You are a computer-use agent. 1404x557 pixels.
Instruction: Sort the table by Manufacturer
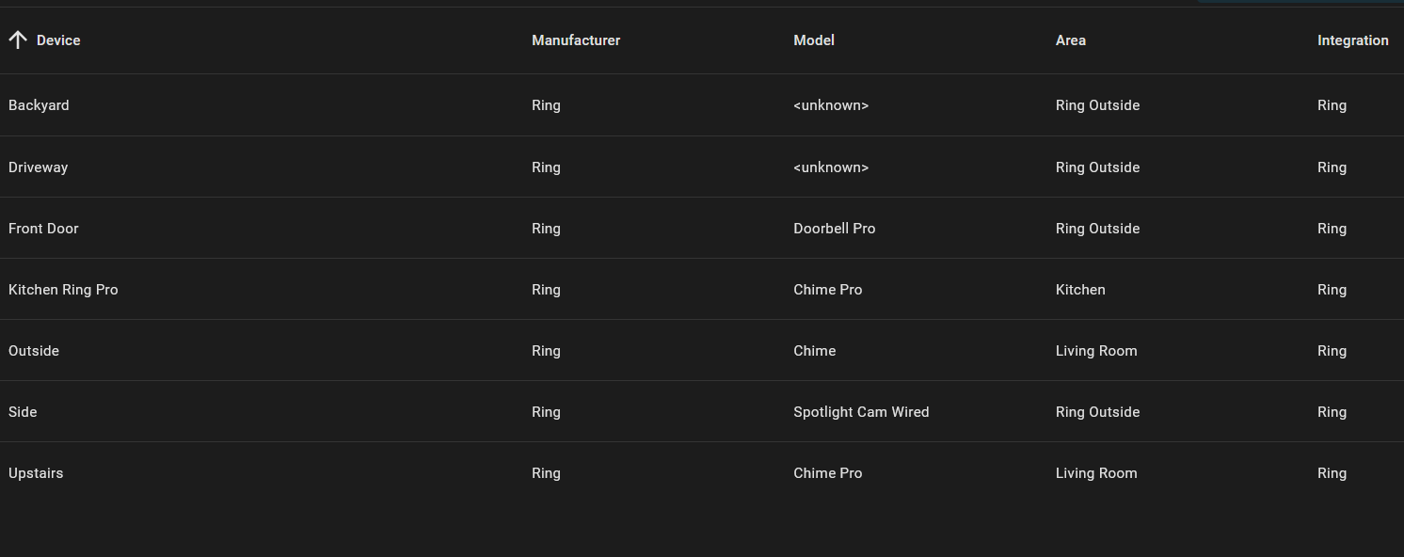coord(576,40)
